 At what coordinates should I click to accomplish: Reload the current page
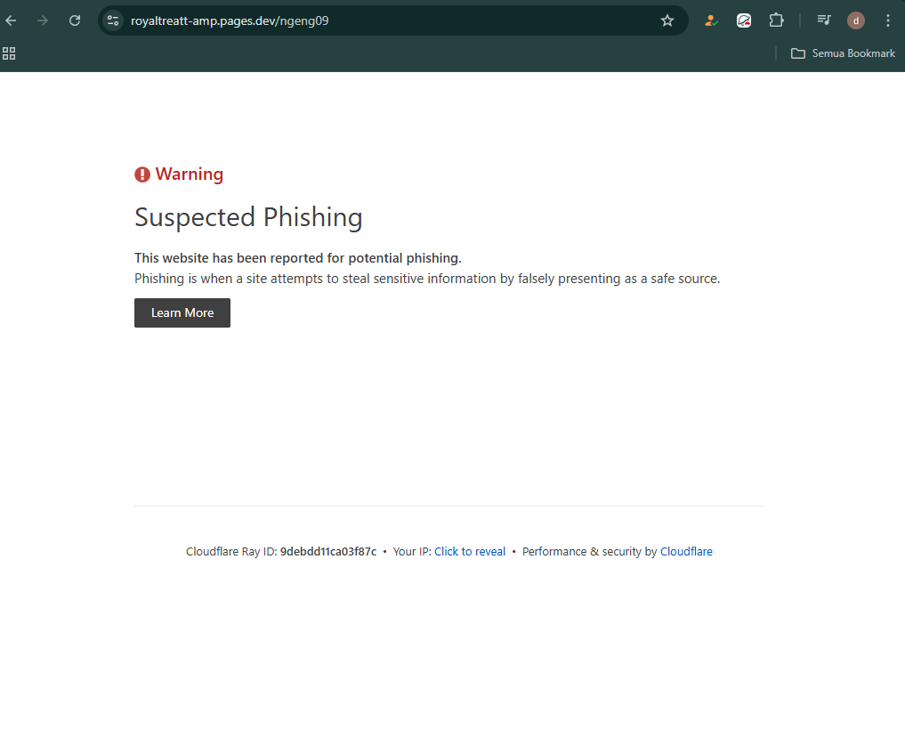[75, 20]
